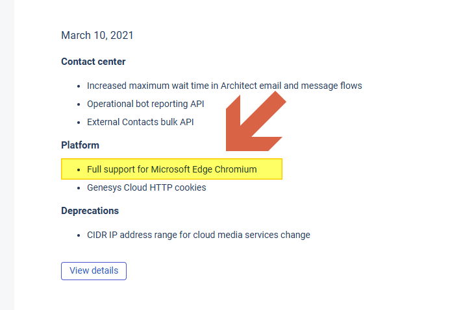The width and height of the screenshot is (461, 310).
Task: Click bullet before CIDR IP address range
Action: coord(79,235)
